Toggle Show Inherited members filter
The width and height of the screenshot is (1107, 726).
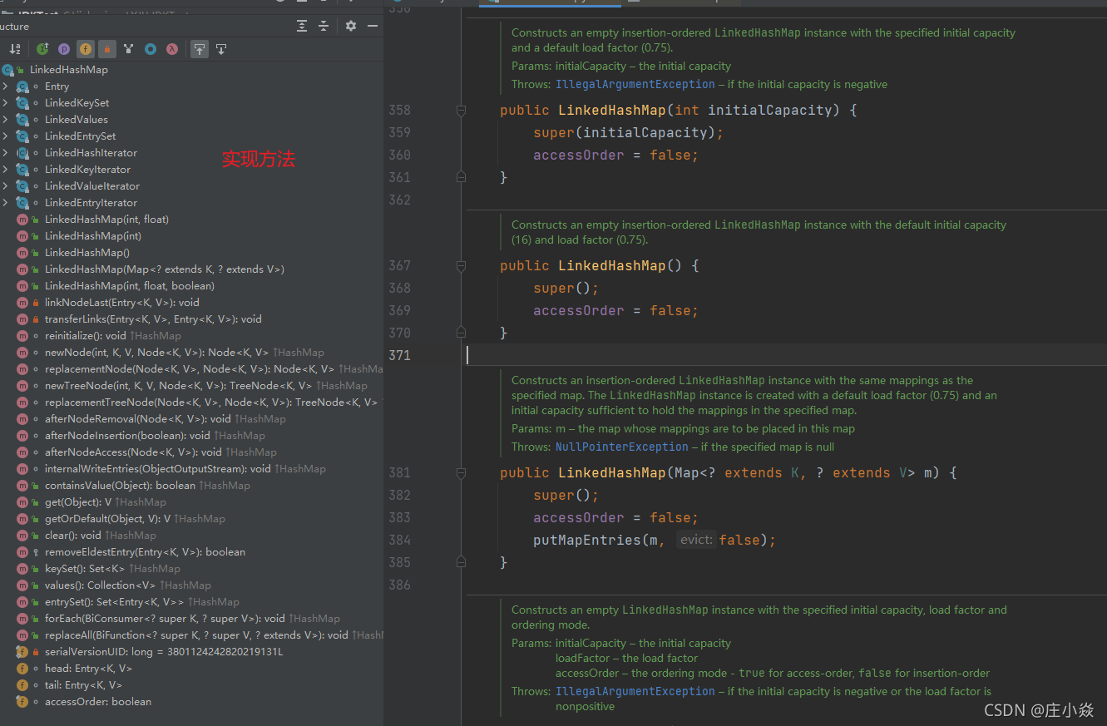[129, 49]
